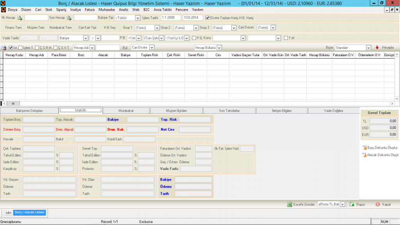The width and height of the screenshot is (400, 225).
Task: Click the Alacak Dekontu Oluştur icon
Action: click(x=364, y=155)
